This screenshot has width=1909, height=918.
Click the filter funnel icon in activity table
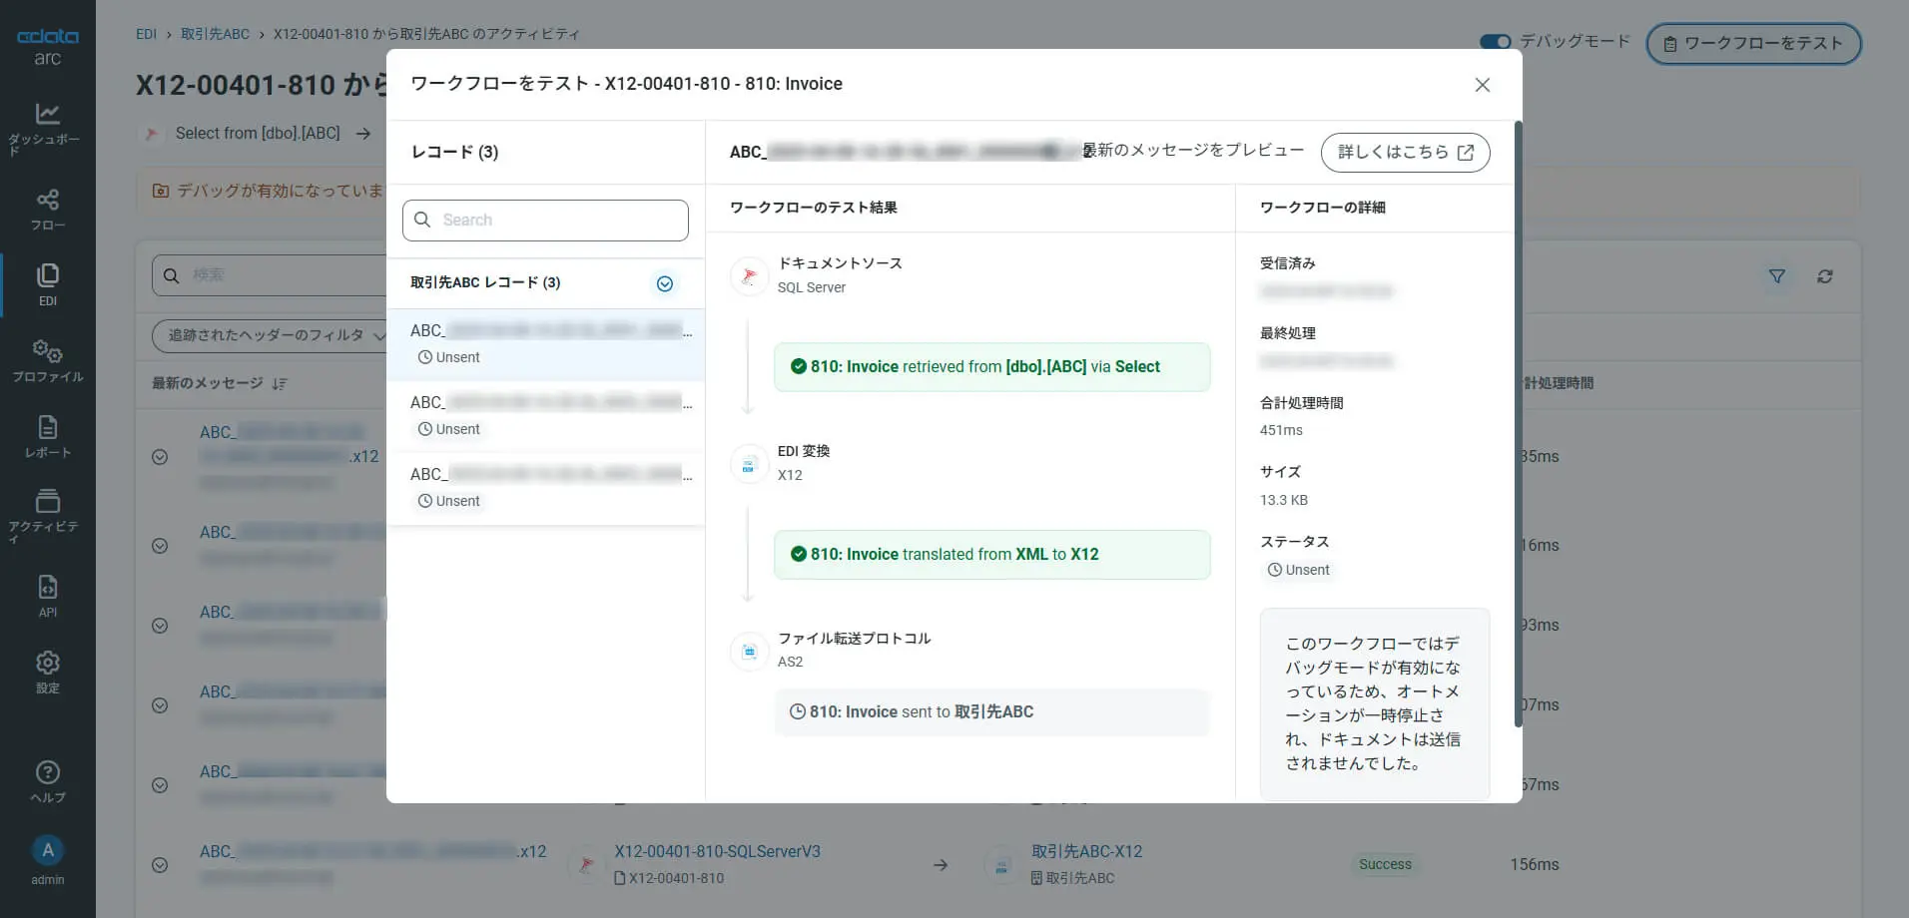[x=1777, y=276]
